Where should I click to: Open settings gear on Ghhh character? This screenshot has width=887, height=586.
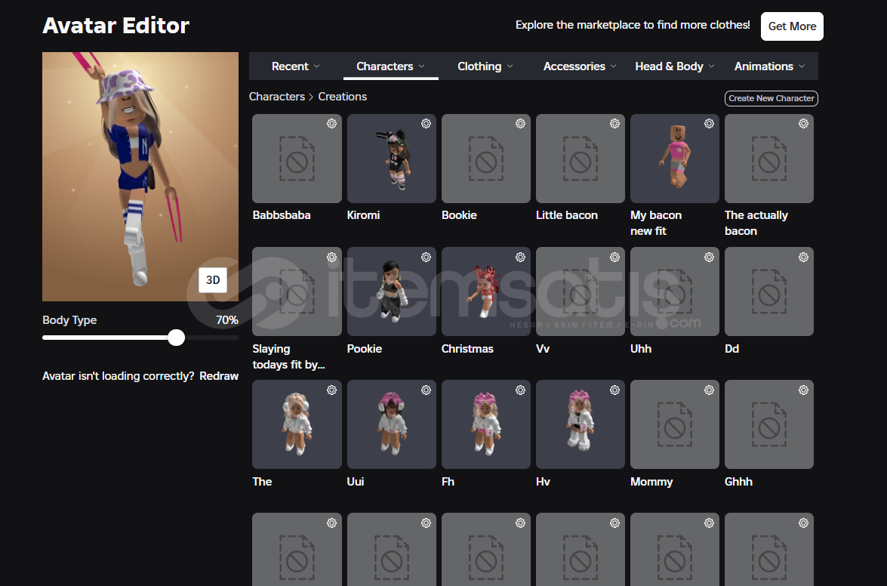[803, 390]
